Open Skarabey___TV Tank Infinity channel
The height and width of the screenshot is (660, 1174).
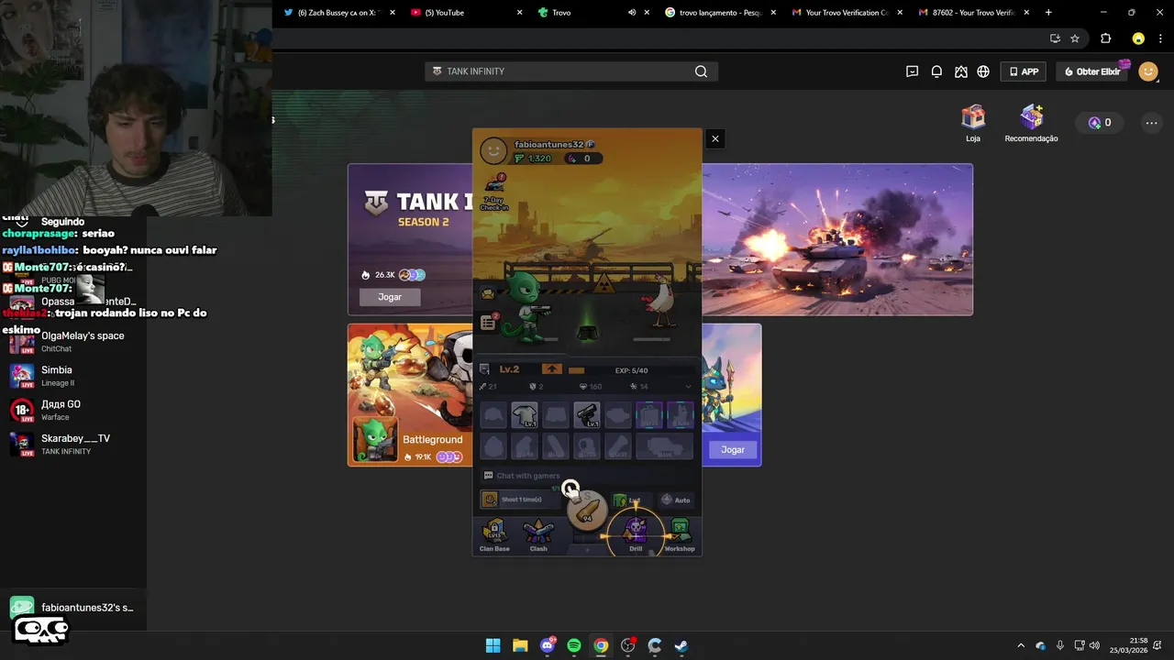coord(73,445)
